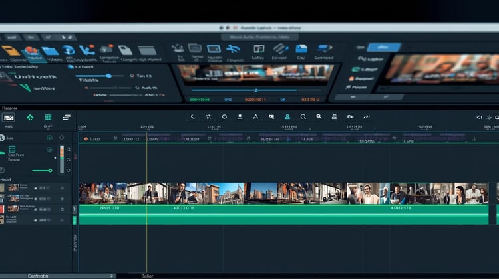Click the orange arrow timeline header marker
499x279 pixels.
coord(86,139)
